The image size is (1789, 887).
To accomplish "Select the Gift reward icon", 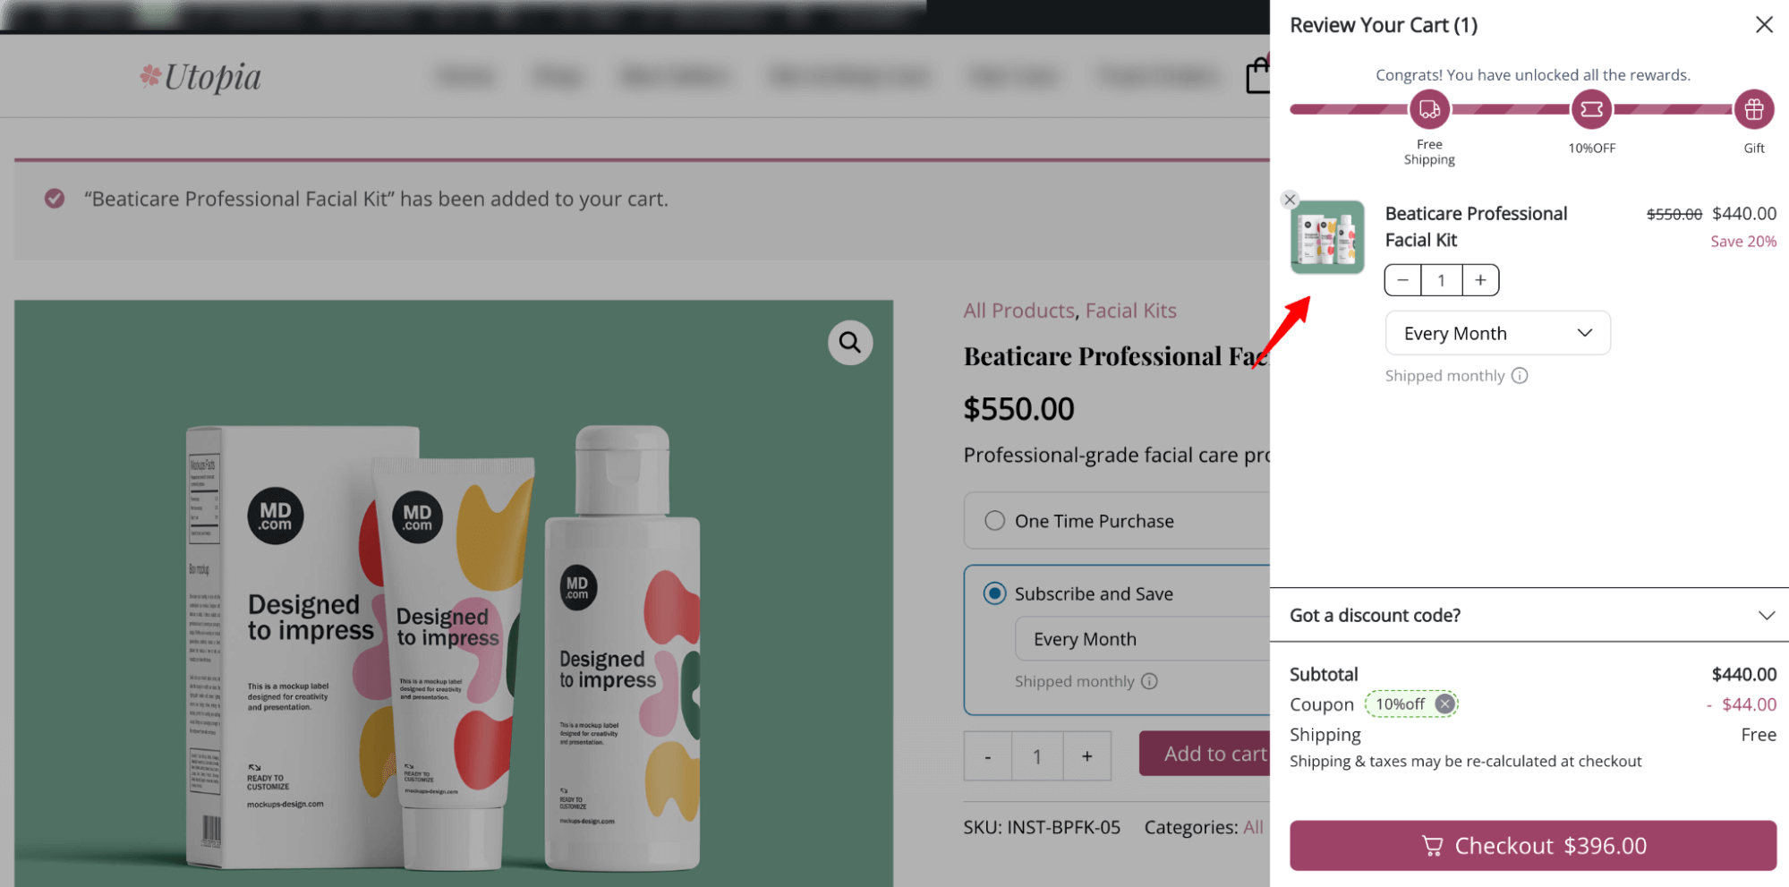I will [x=1753, y=108].
